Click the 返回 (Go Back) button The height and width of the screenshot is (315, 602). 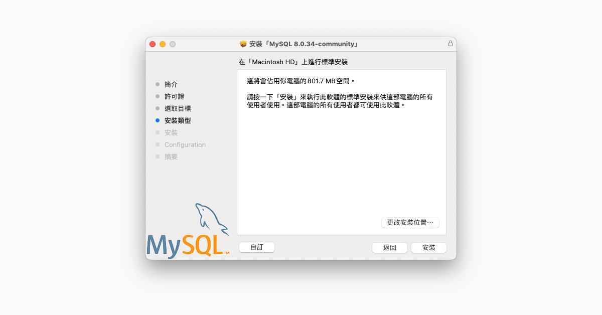click(x=389, y=247)
